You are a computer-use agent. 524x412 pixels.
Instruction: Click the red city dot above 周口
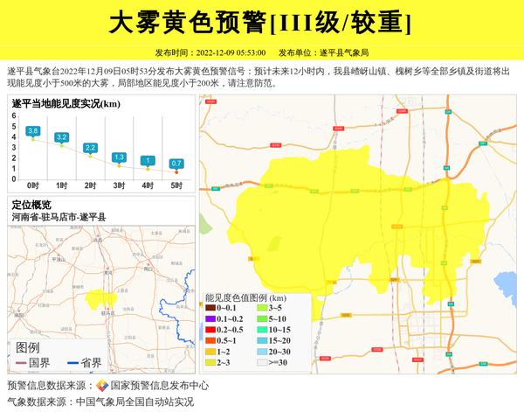point(148,264)
